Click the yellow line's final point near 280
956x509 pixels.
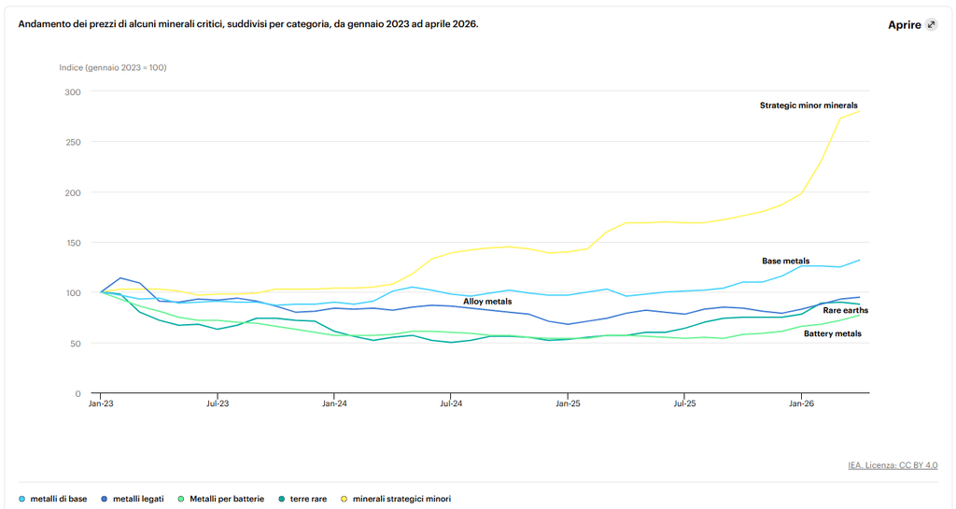point(859,111)
